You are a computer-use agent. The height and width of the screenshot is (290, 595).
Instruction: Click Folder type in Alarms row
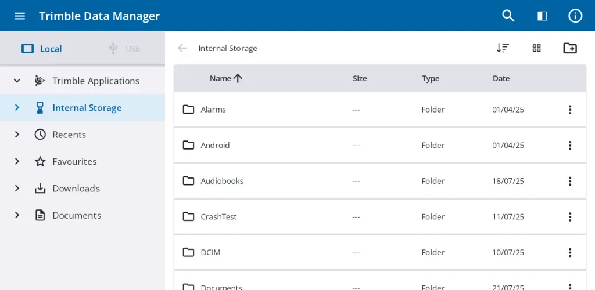click(433, 110)
